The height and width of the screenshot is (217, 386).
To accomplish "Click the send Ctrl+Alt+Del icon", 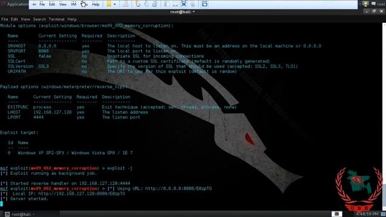I will click(x=125, y=4).
